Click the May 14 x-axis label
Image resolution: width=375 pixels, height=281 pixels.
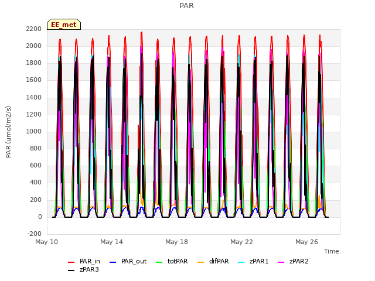pyautogui.click(x=112, y=242)
